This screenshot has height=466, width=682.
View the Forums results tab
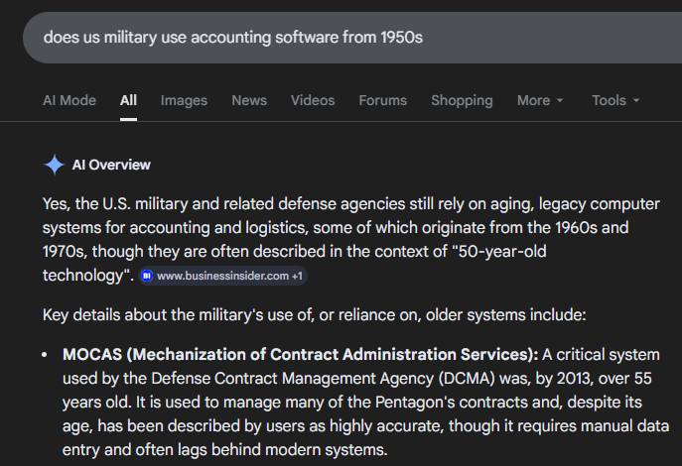point(382,100)
